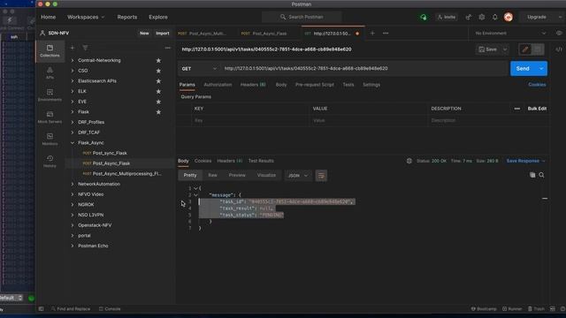Toggle star on ELK collection

pyautogui.click(x=158, y=91)
